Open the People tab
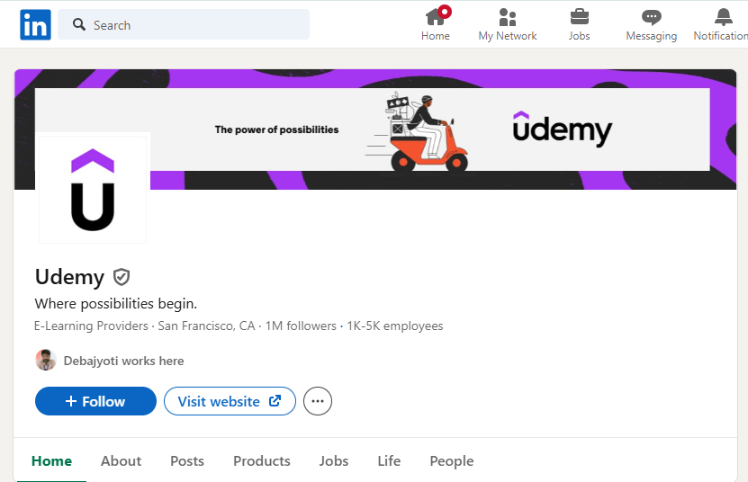The width and height of the screenshot is (748, 482). (x=451, y=461)
